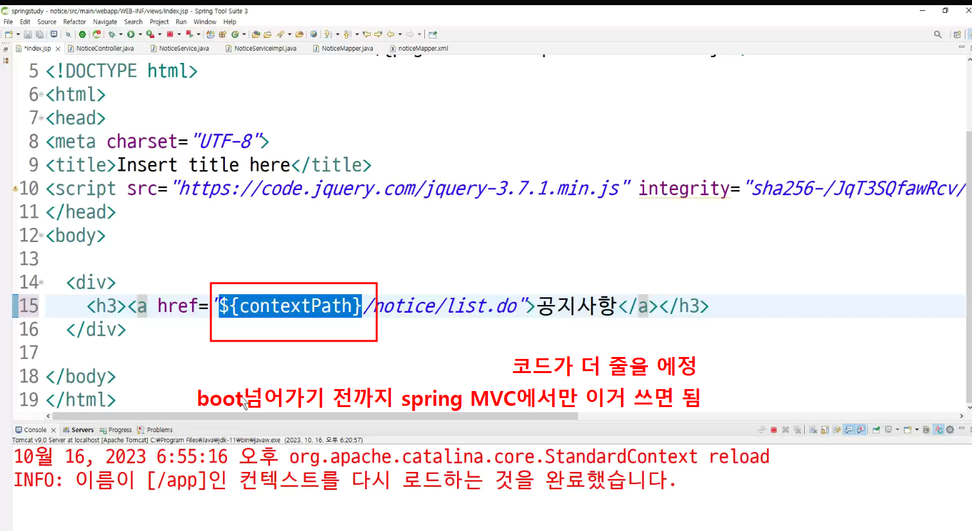Toggle Scroll Lock in the console toolbar
Screen dimensions: 972x531
pyautogui.click(x=825, y=430)
